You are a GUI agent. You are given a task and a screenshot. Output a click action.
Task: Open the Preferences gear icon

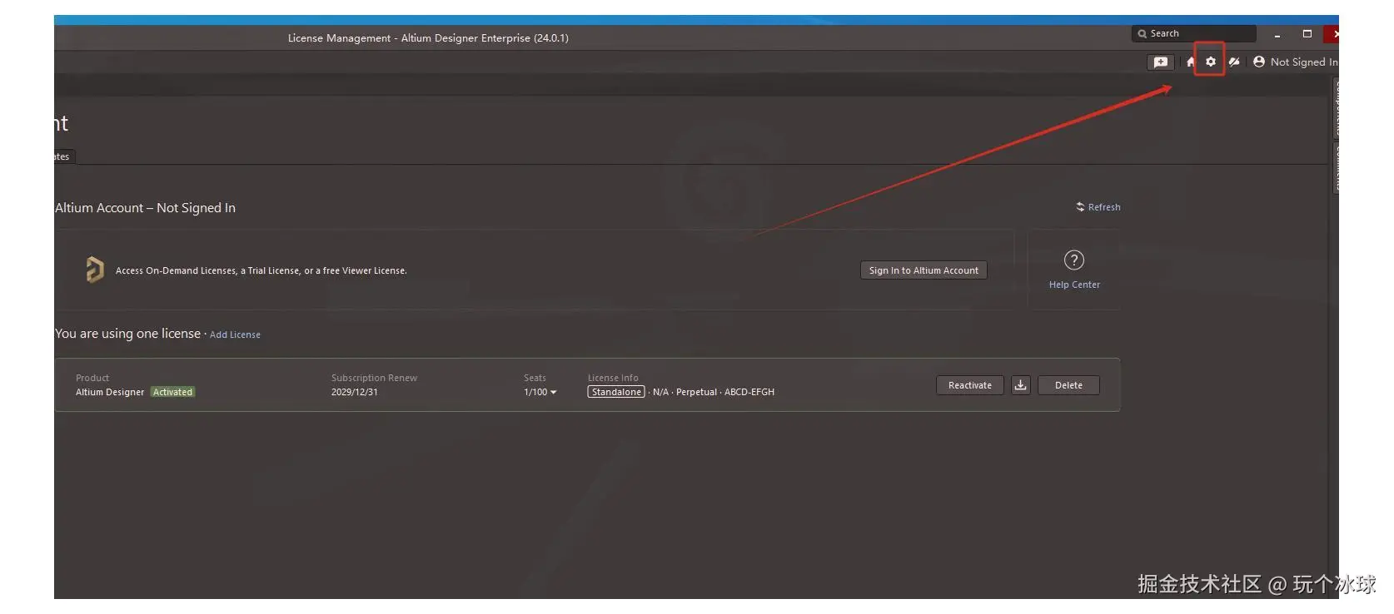pos(1210,62)
